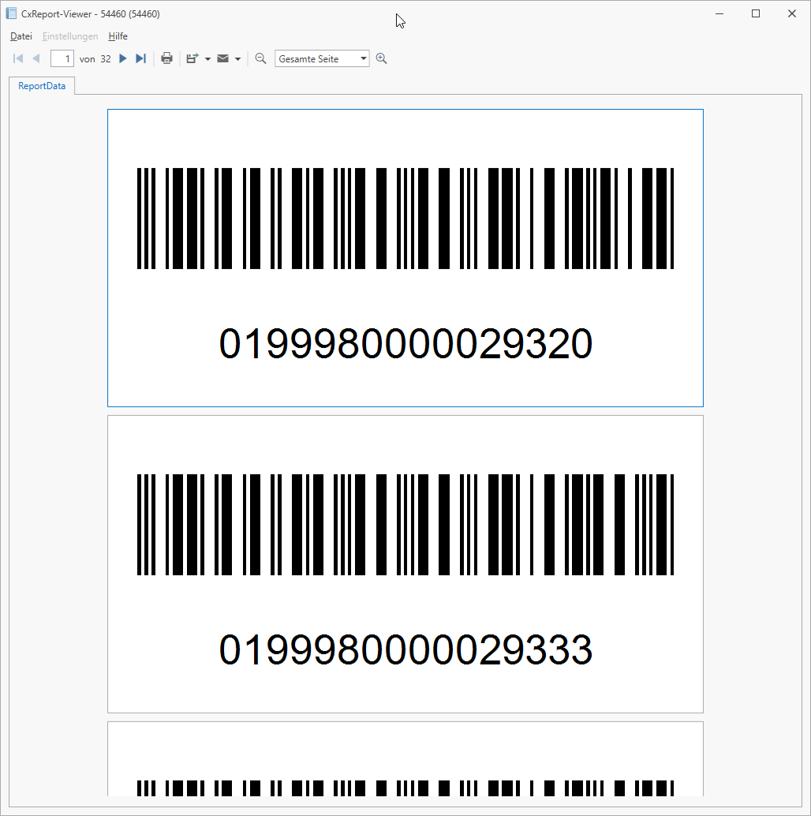Expand the export options arrow
The width and height of the screenshot is (811, 816).
(207, 59)
